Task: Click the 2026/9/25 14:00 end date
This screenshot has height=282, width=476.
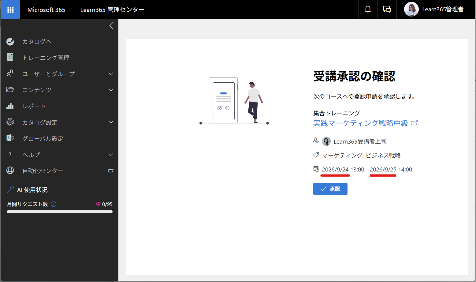Action: pos(391,170)
